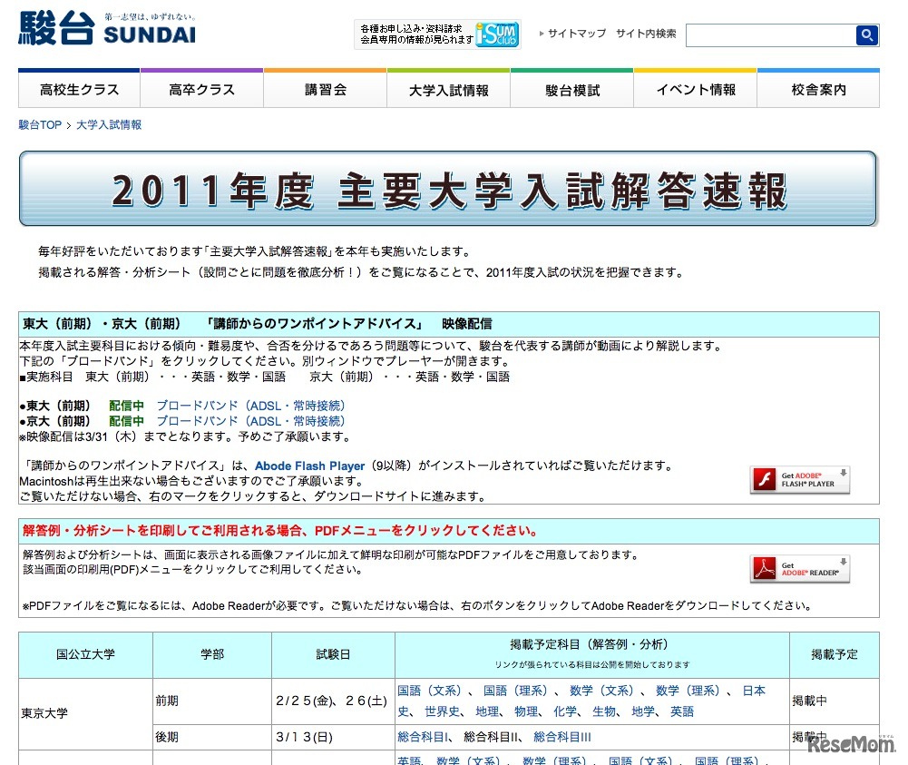Screen dimensions: 908x765
Task: Open the イベント情報 tab
Action: click(x=695, y=89)
